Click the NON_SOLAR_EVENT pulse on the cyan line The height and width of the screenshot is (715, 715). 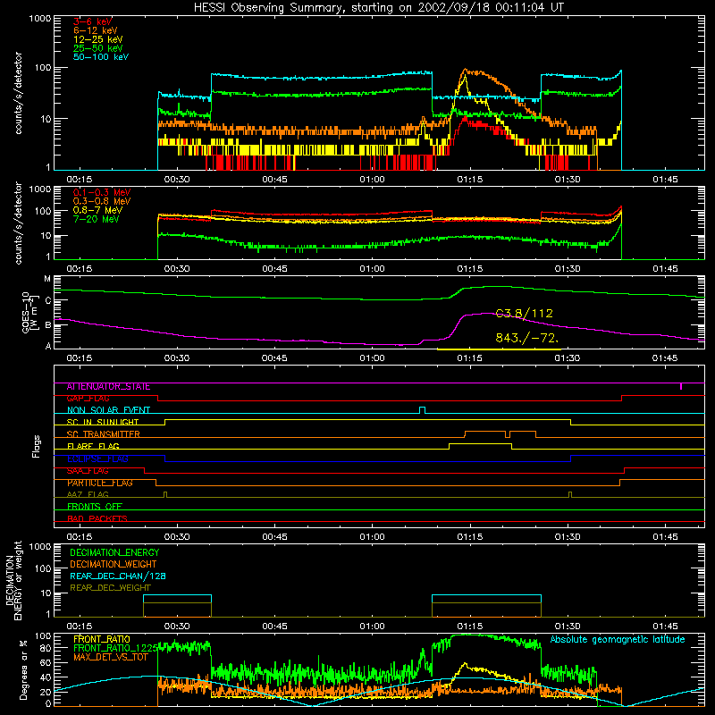coord(422,409)
